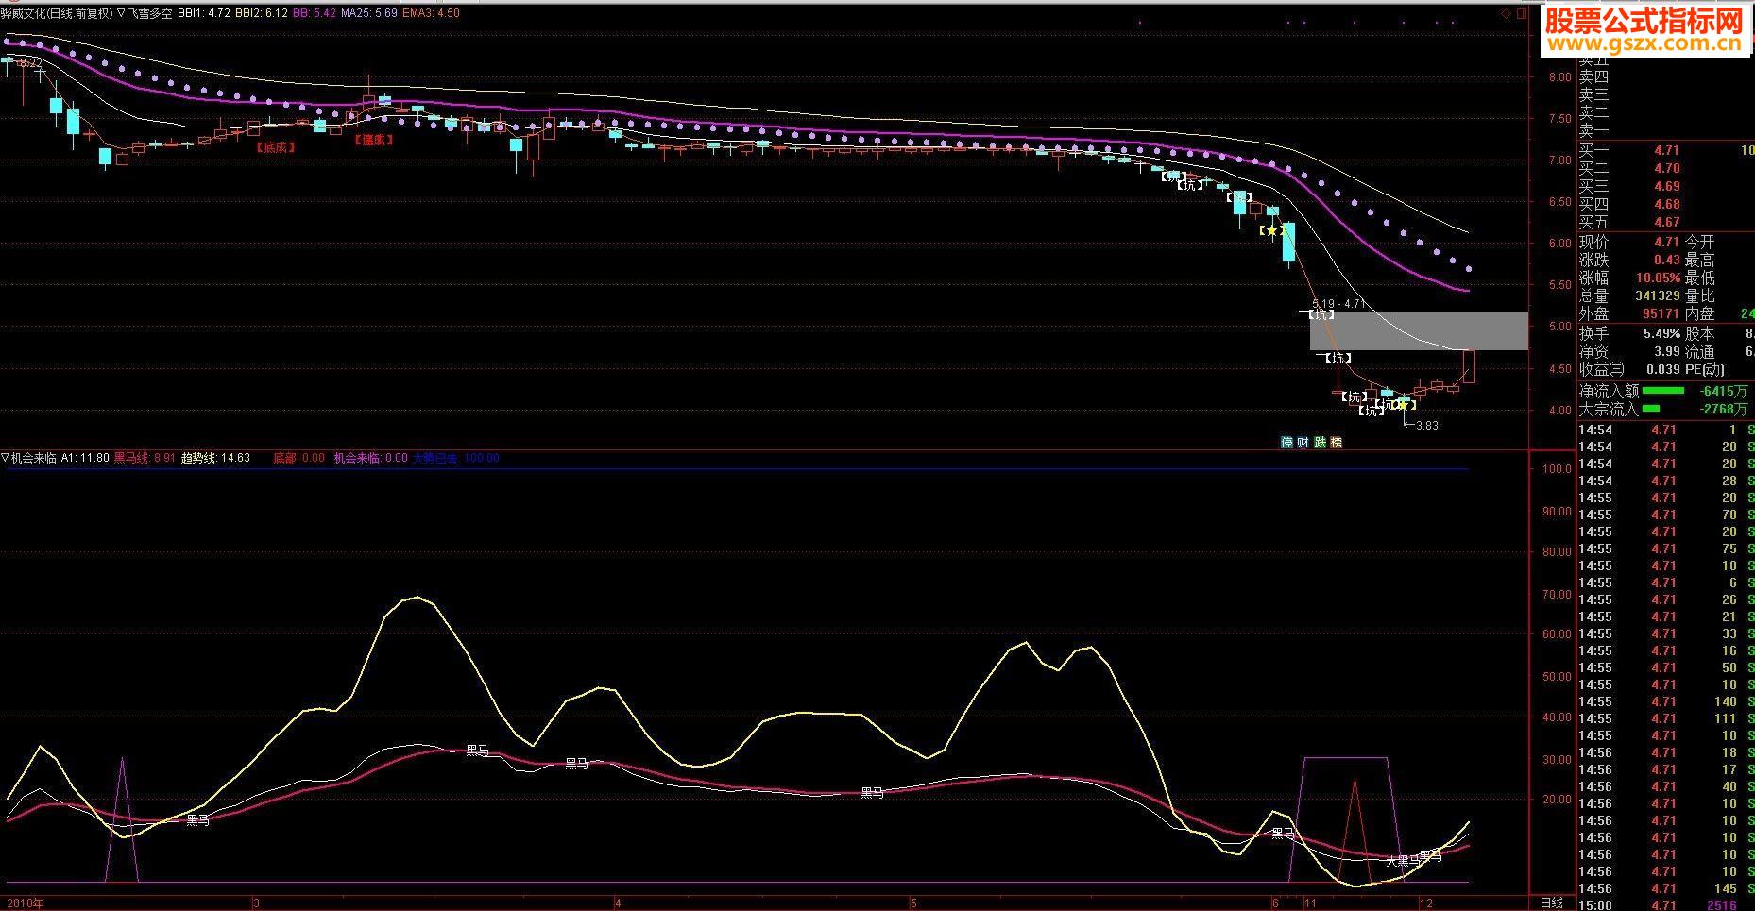Click the 换手 value 5.49%
1755x911 pixels.
pyautogui.click(x=1661, y=333)
